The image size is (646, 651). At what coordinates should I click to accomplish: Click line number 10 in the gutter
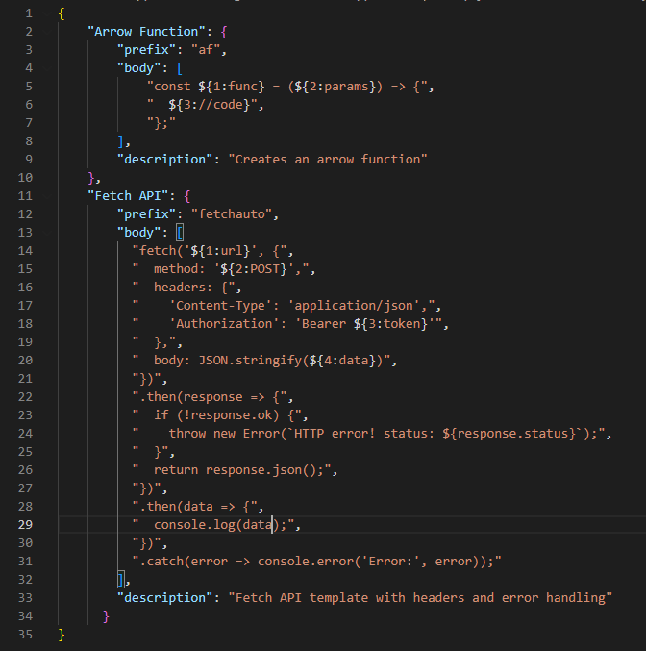pyautogui.click(x=25, y=178)
